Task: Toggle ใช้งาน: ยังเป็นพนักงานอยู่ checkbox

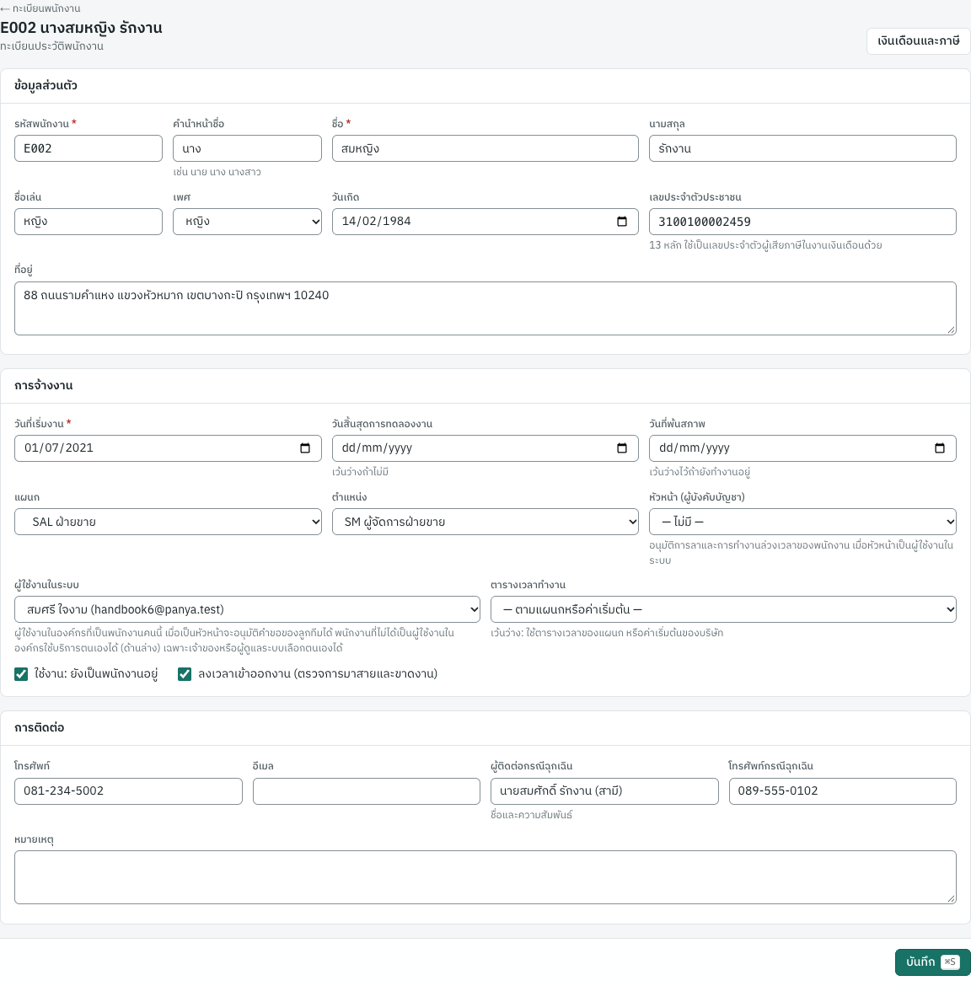Action: (x=21, y=674)
